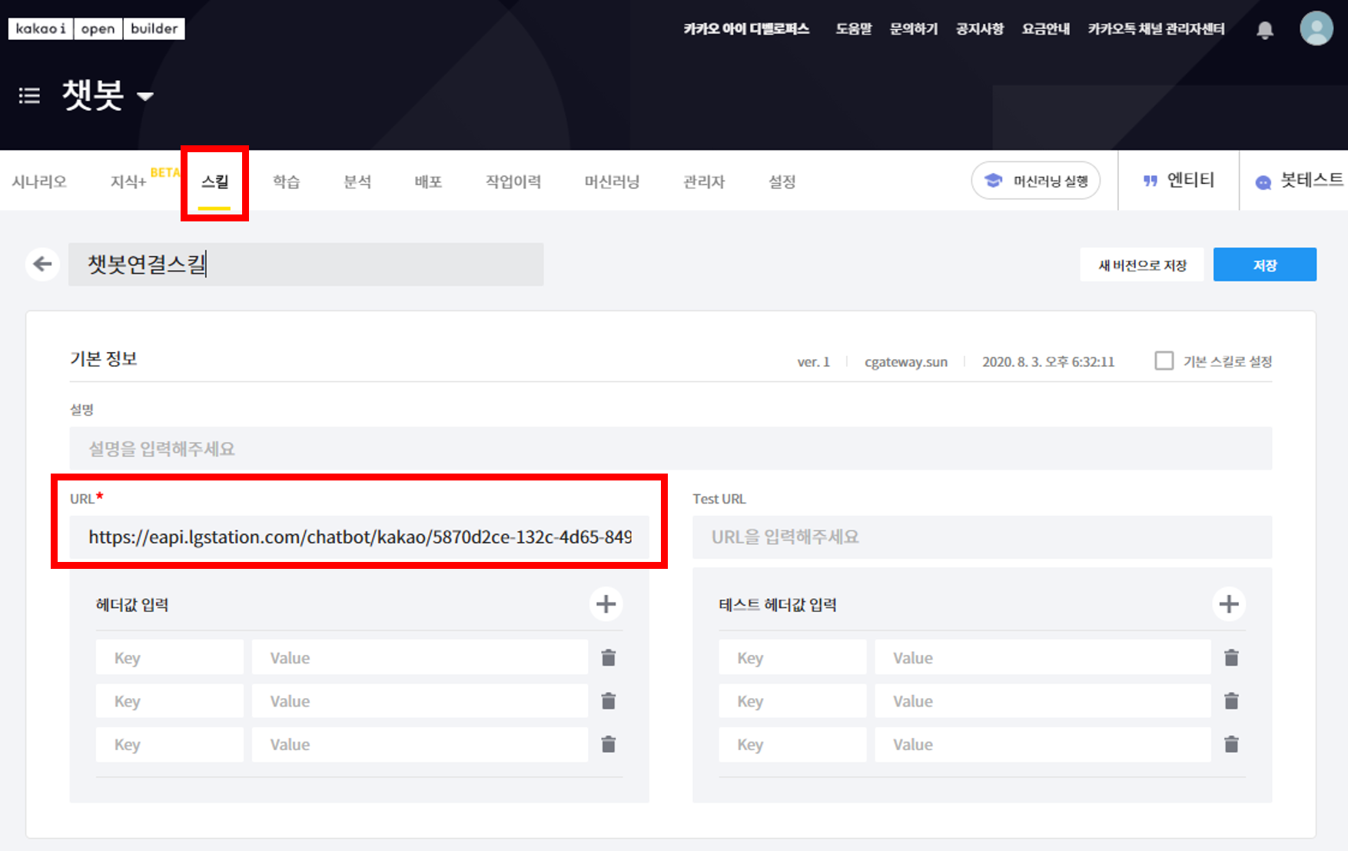Click the 새 버전으로 저장 button
Screen dimensions: 1348x851
[x=1141, y=265]
